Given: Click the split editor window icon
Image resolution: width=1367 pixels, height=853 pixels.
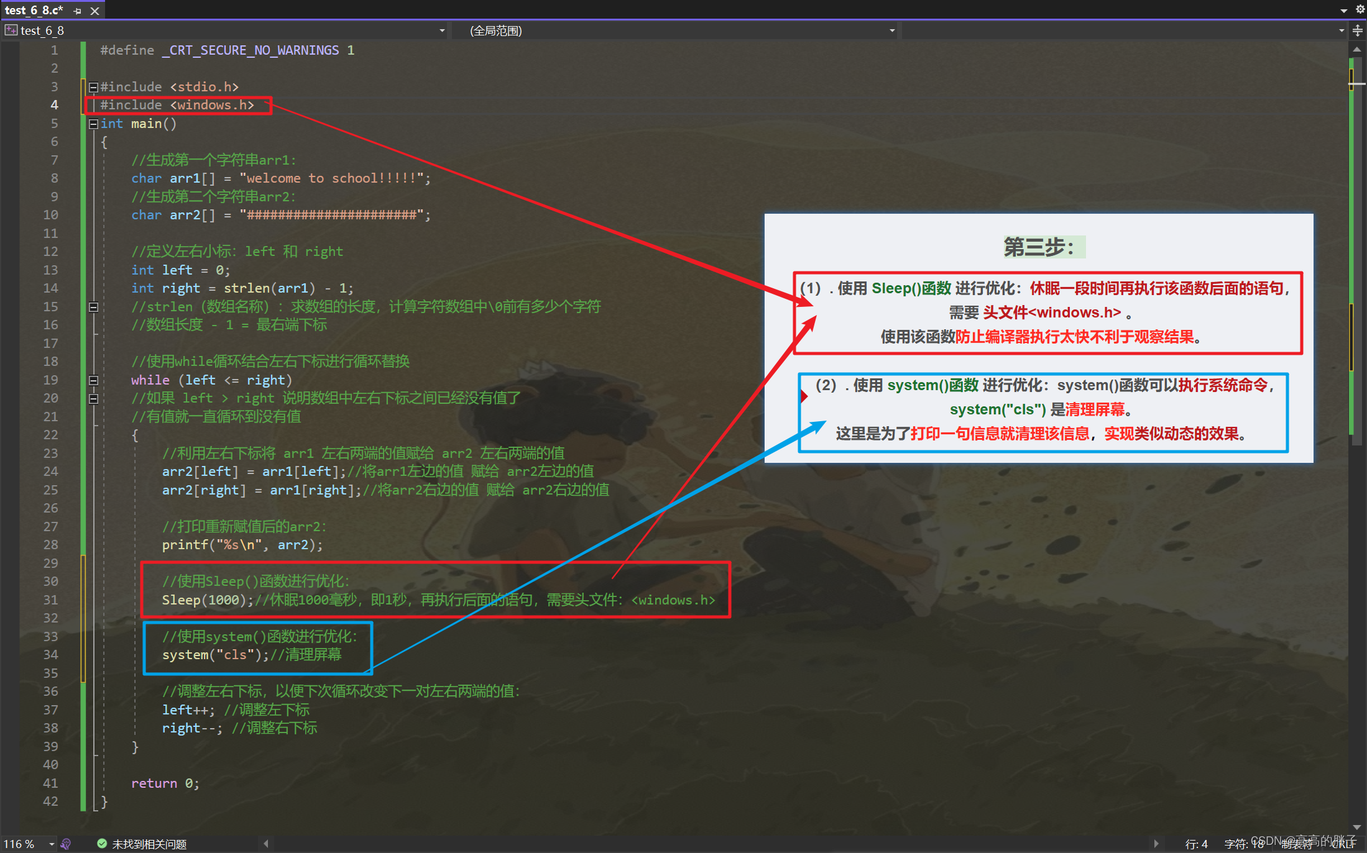Looking at the screenshot, I should point(1358,30).
